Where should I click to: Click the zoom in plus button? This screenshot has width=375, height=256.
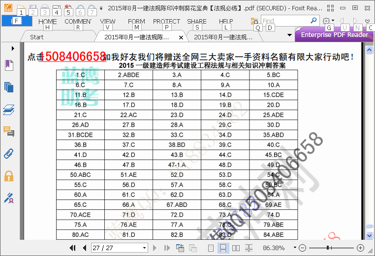[x=360, y=248]
